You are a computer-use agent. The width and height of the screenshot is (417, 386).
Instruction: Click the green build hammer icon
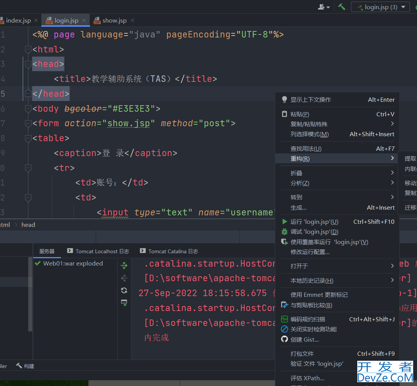342,7
